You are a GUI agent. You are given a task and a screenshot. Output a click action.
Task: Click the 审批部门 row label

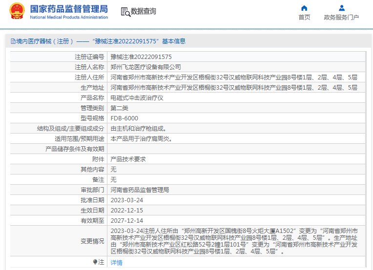coord(92,190)
